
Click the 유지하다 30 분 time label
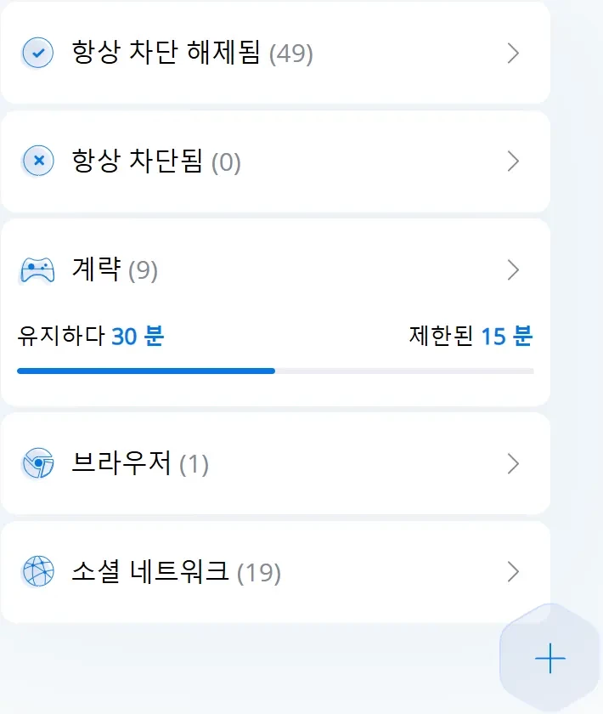pyautogui.click(x=90, y=337)
